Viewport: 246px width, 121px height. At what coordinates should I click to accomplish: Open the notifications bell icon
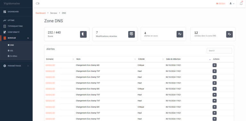(x=241, y=4)
